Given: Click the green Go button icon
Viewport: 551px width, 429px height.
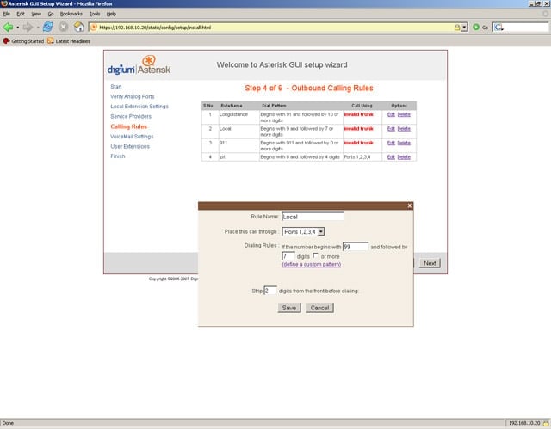Looking at the screenshot, I should click(x=476, y=27).
